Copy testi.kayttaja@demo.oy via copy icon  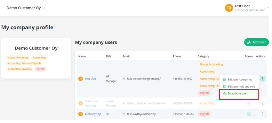pyautogui.click(x=124, y=114)
